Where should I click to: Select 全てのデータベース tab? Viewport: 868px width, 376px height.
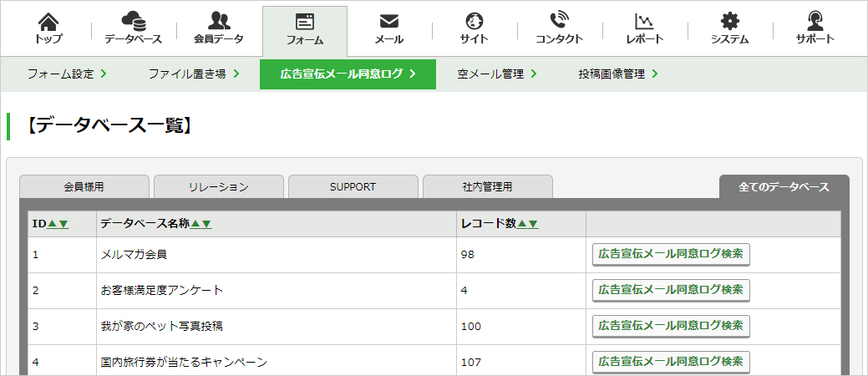coord(784,186)
